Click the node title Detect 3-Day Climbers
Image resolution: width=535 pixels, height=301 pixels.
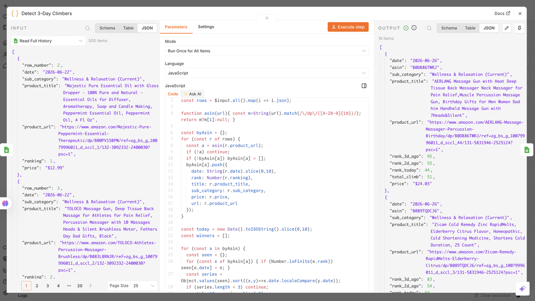click(47, 13)
